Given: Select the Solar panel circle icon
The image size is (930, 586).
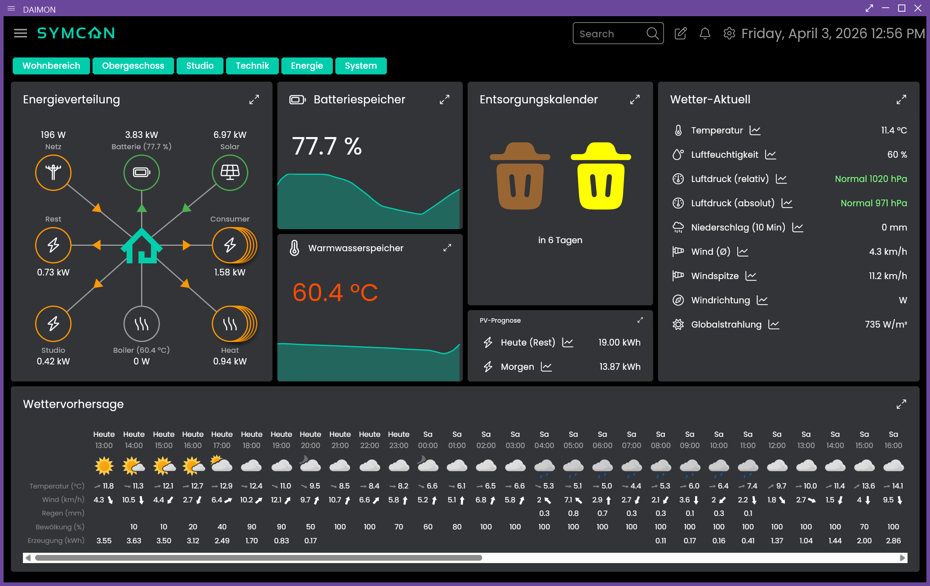Looking at the screenshot, I should pos(230,173).
